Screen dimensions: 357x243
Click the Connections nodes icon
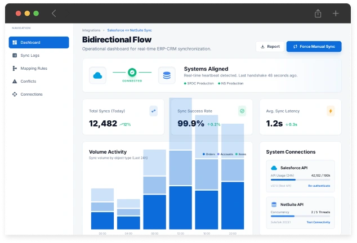(x=15, y=94)
